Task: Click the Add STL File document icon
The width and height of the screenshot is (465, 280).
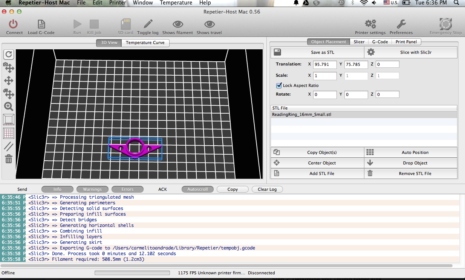Action: (277, 173)
